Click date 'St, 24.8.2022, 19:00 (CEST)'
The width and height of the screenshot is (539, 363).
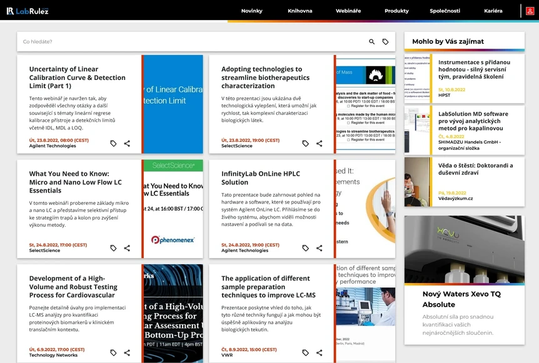point(250,245)
